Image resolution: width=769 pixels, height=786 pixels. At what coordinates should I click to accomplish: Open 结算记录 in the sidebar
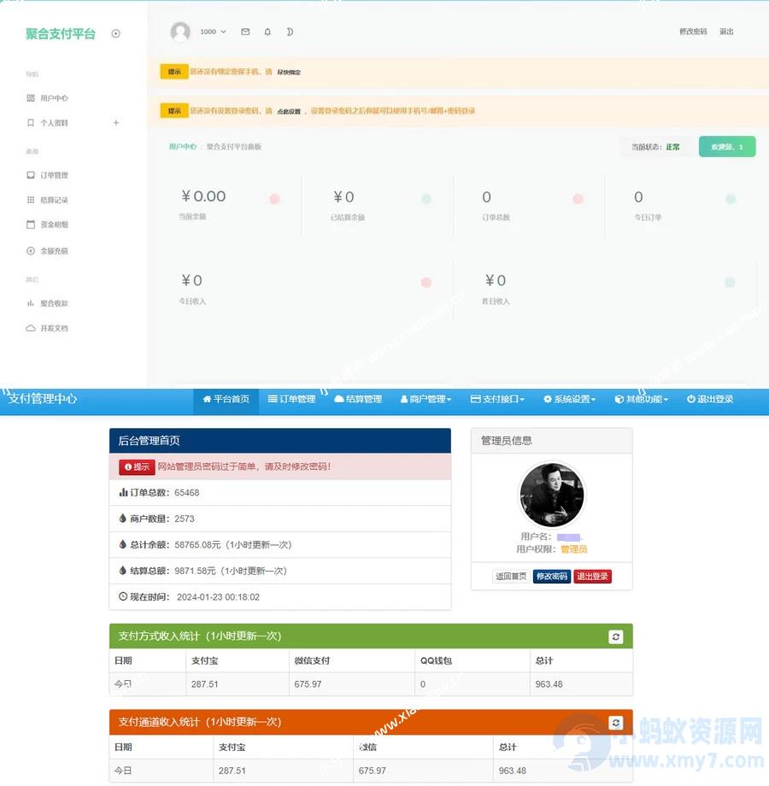(54, 200)
